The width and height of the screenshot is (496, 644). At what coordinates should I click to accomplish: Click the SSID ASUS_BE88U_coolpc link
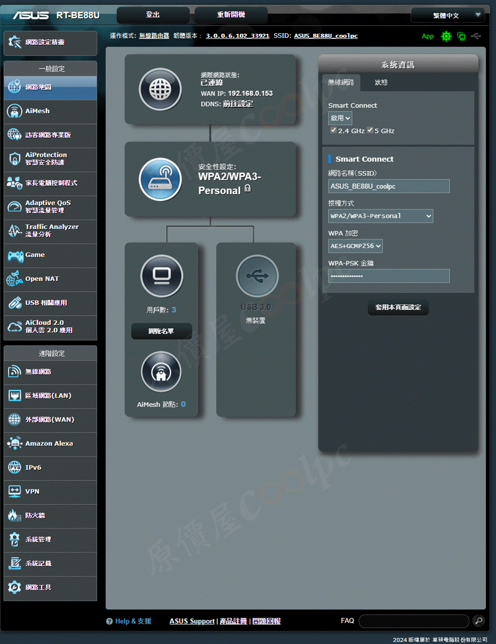pyautogui.click(x=326, y=36)
